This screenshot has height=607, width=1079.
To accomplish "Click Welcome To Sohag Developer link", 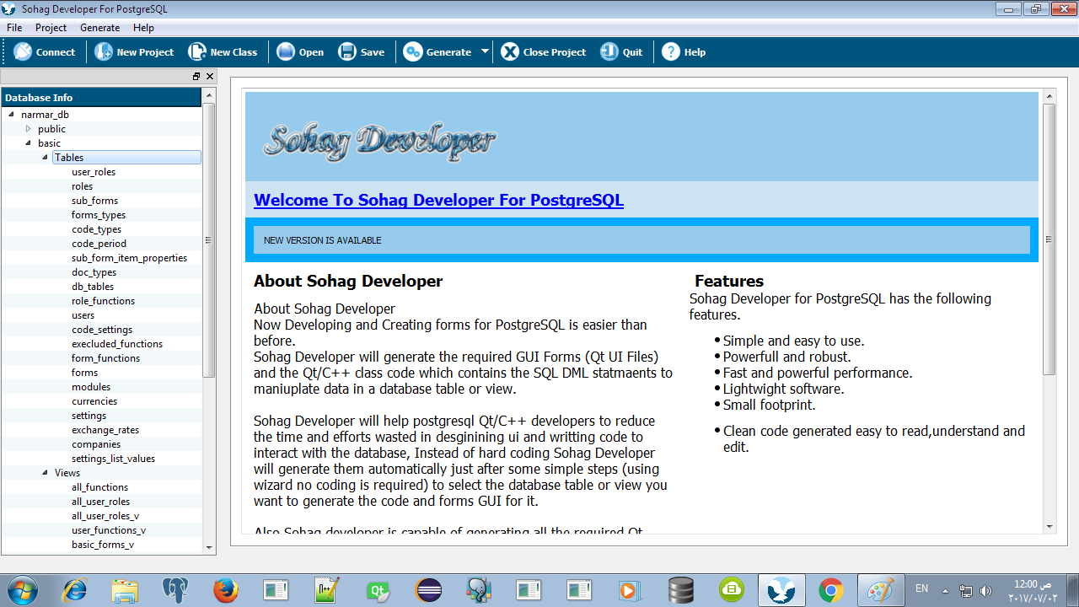I will [x=438, y=200].
